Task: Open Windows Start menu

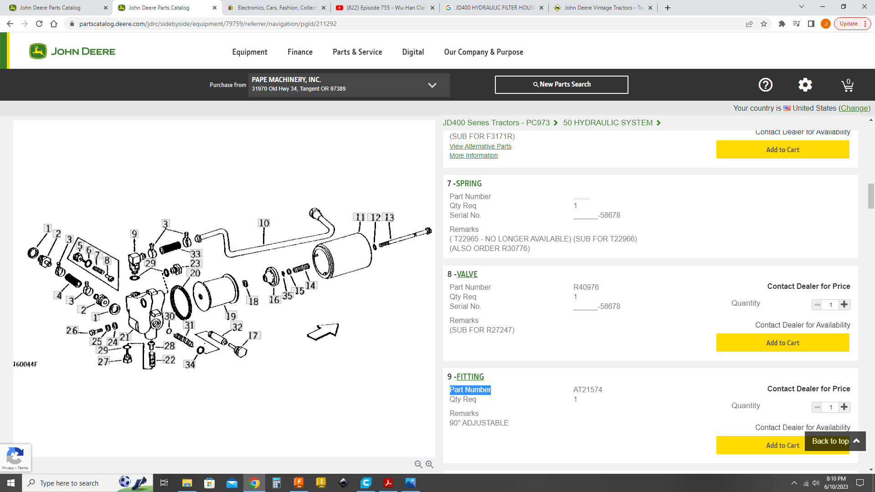Action: [11, 483]
